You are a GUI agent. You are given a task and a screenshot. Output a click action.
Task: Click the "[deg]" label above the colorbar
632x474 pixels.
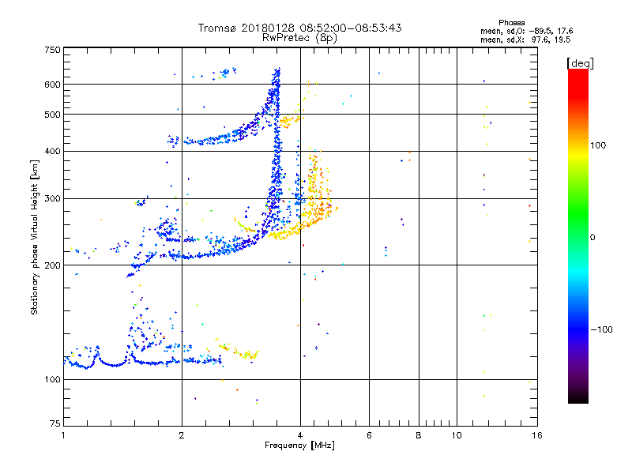coord(580,63)
